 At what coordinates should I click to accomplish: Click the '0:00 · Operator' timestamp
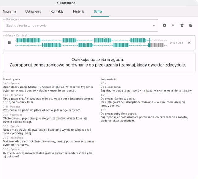pyautogui.click(x=12, y=83)
